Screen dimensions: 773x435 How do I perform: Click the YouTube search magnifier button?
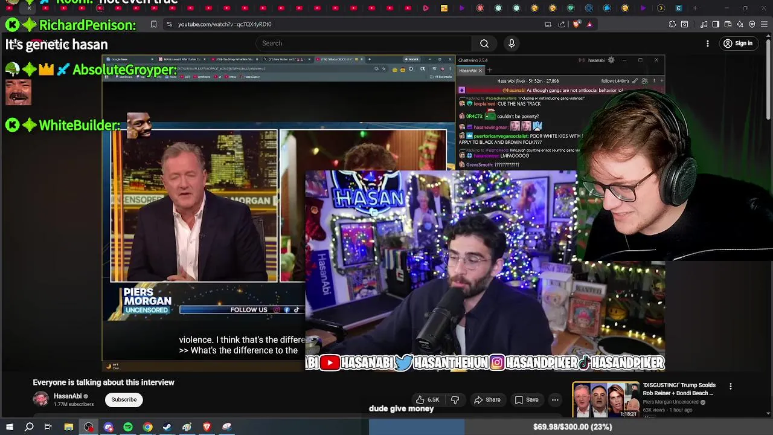pos(484,43)
